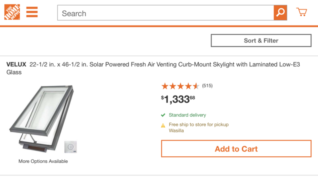Click The Home Depot logo
Viewport: 318px width, 179px height.
12,12
